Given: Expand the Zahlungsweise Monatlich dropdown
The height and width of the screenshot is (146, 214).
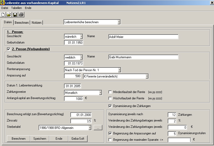Looking at the screenshot, I should point(100,93).
